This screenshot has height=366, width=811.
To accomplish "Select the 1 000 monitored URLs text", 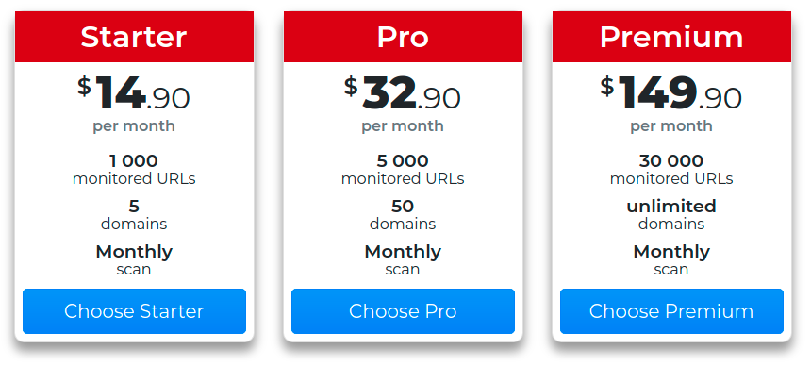I will pos(134,170).
